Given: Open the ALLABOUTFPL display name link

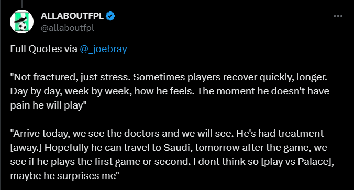Looking at the screenshot, I should [x=72, y=16].
